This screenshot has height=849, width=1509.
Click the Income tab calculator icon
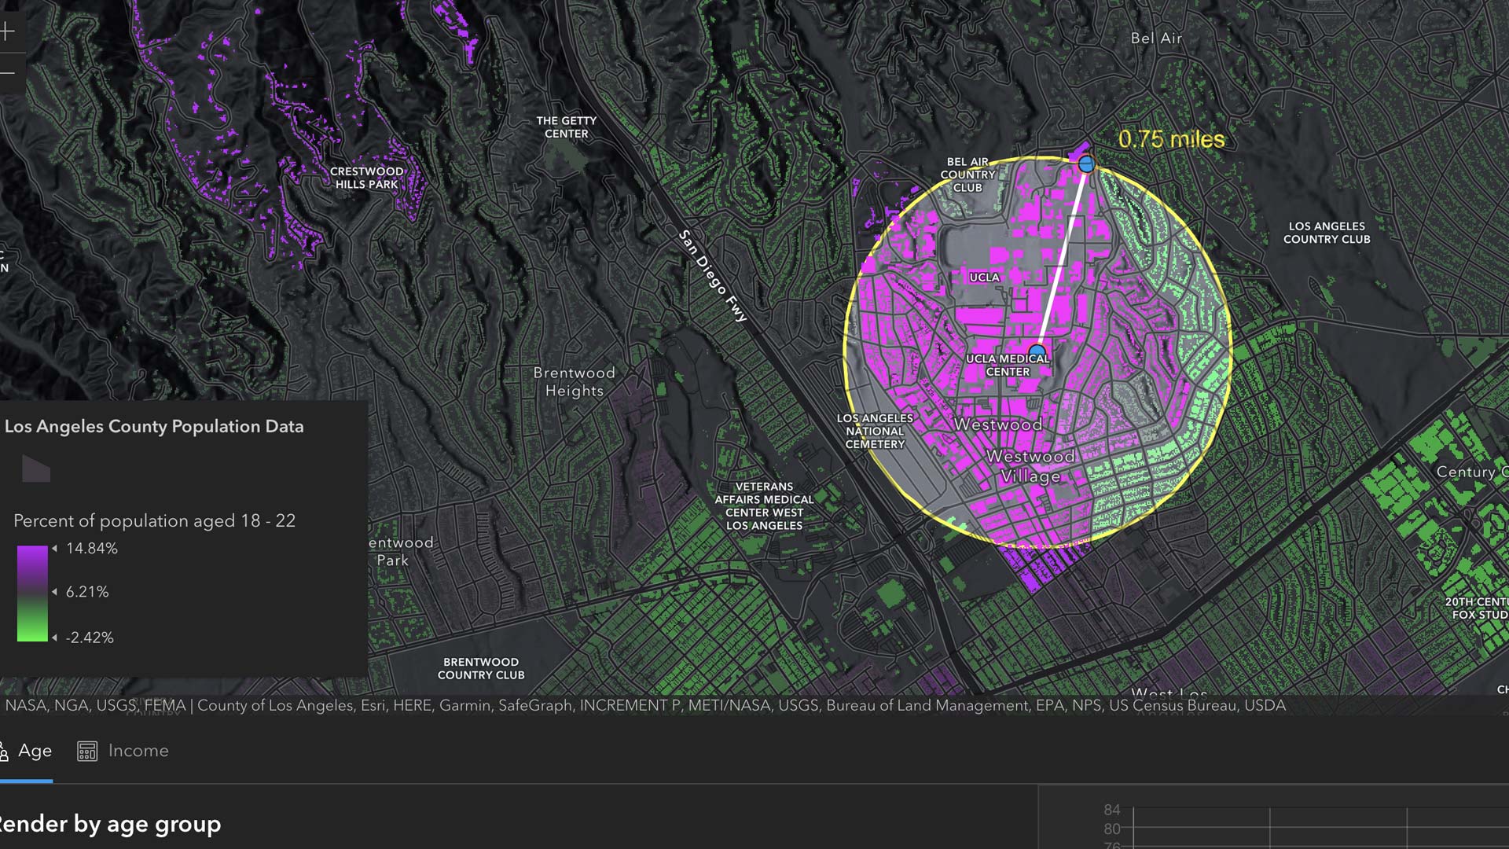pos(87,752)
